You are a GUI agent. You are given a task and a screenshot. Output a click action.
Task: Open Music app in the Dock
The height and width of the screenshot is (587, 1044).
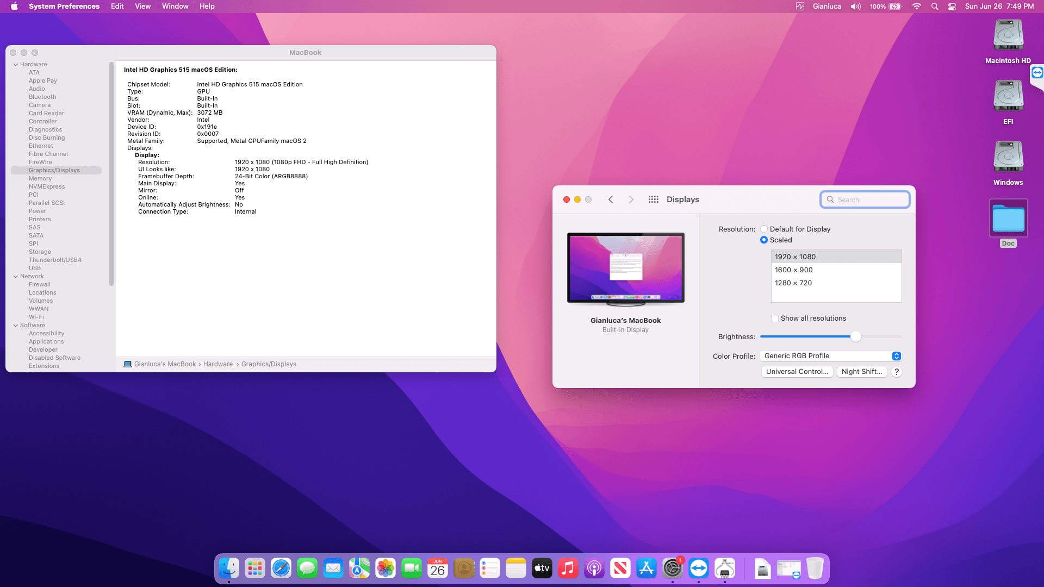(x=568, y=569)
